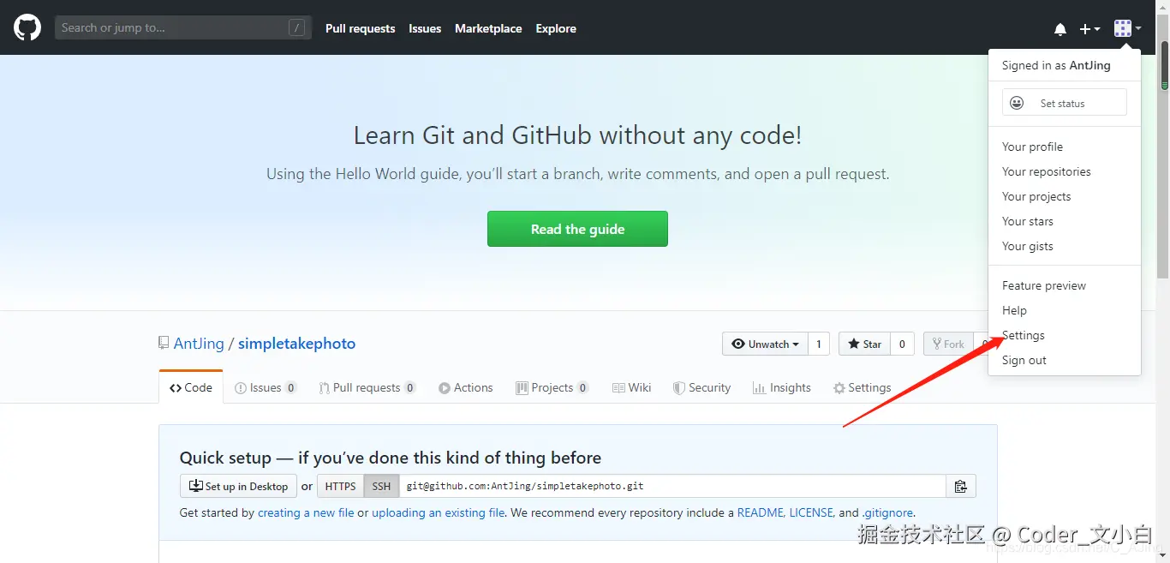Click the watchers count 1
This screenshot has width=1170, height=563.
click(x=819, y=344)
